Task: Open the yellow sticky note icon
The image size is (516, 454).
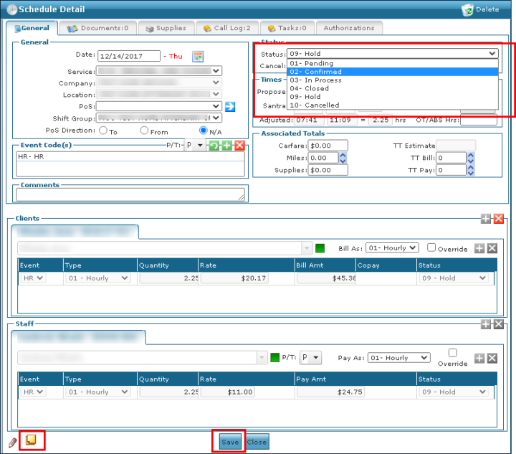Action: pyautogui.click(x=32, y=440)
